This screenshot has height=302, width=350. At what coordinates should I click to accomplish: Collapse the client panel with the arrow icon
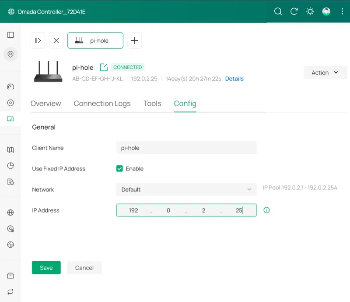38,40
